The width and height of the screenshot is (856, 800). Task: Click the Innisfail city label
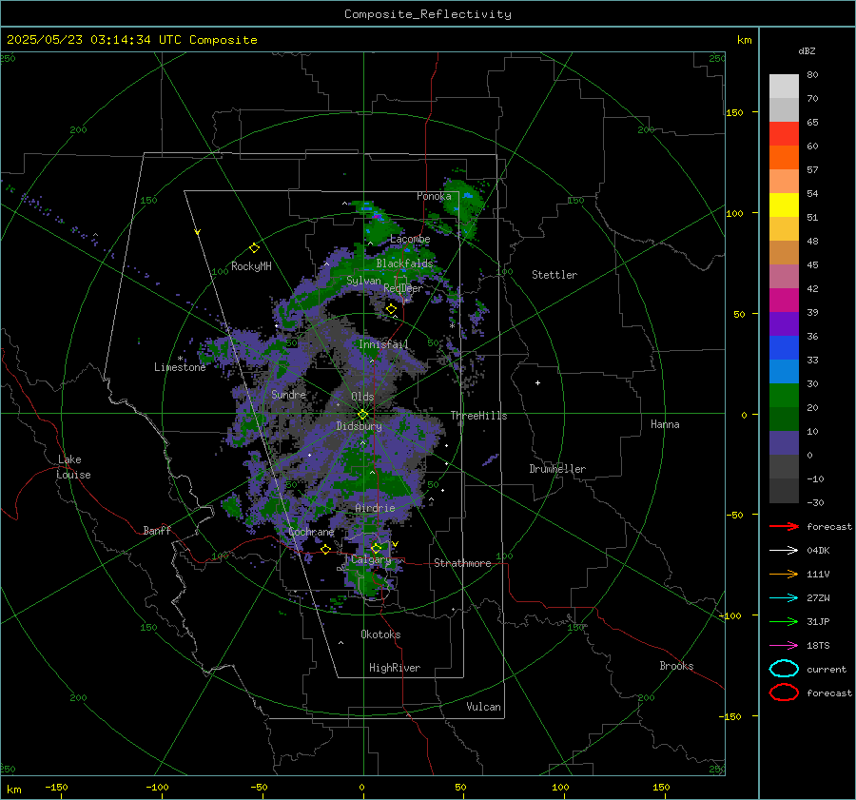point(383,344)
